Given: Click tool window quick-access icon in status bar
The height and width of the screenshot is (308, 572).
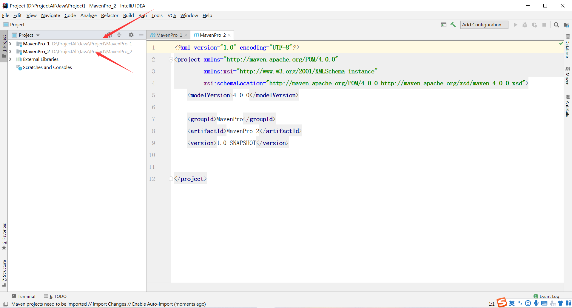Looking at the screenshot, I should click(5, 304).
